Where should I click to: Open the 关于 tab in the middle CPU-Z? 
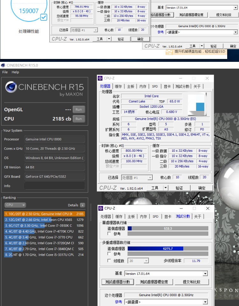197,86
